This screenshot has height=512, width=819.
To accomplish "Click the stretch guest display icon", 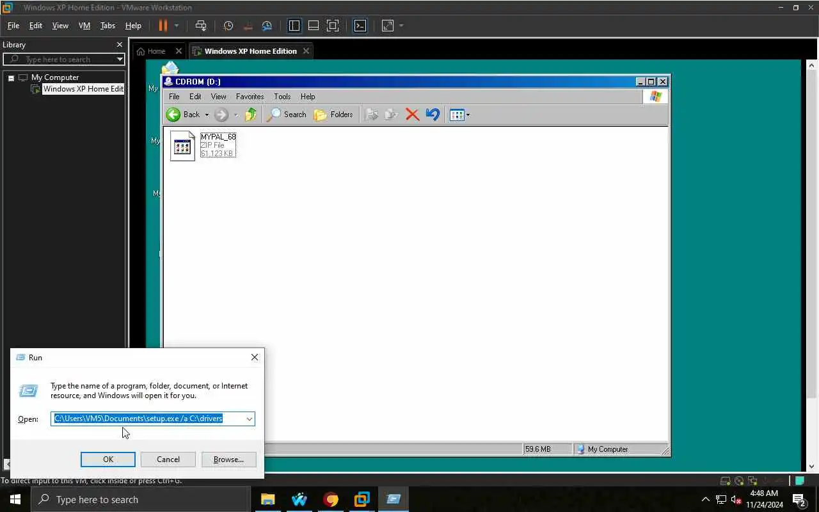I will (x=388, y=26).
